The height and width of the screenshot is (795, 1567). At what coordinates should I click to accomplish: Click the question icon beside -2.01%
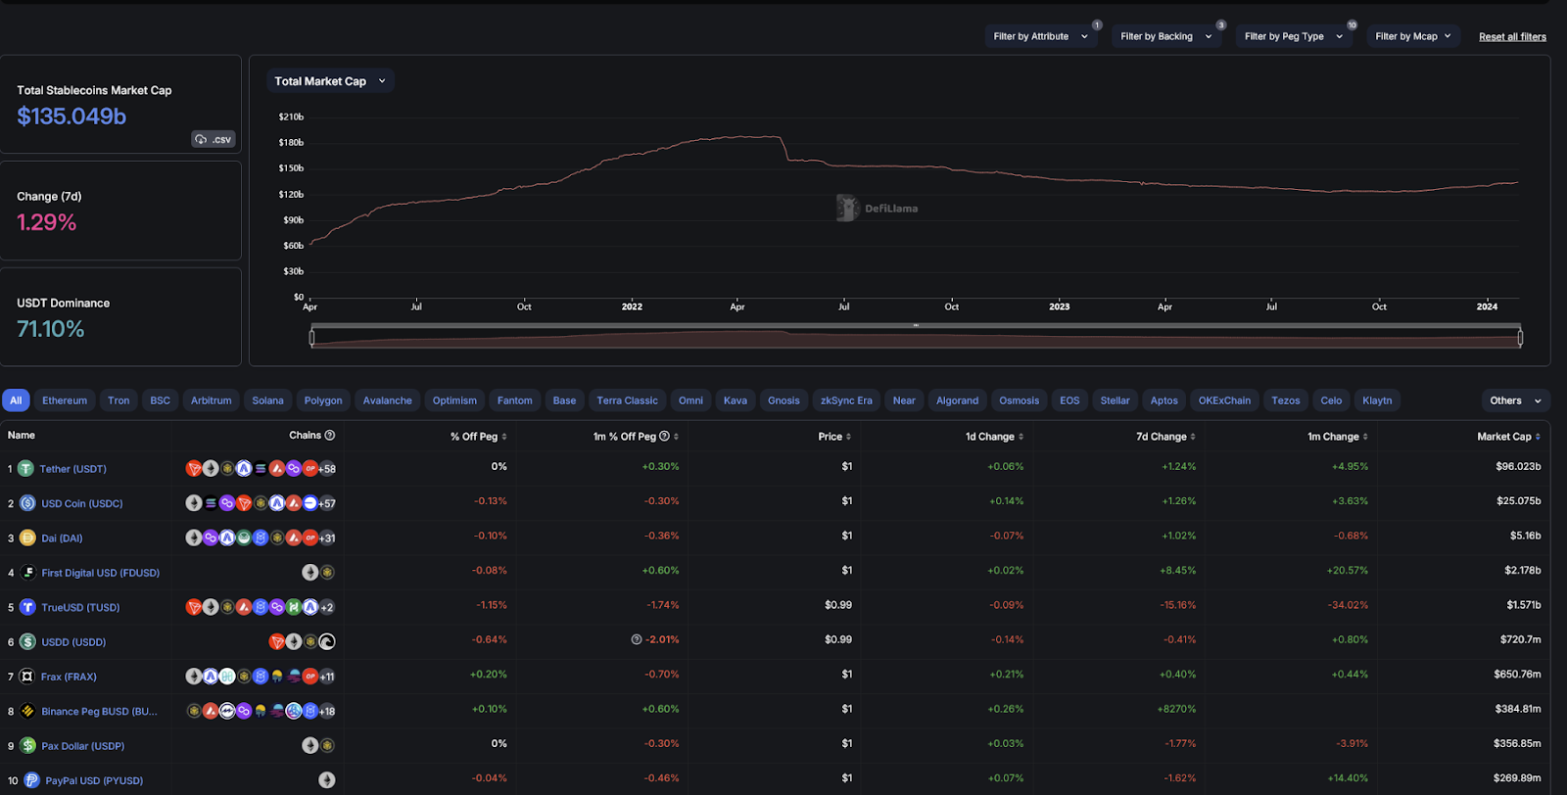pyautogui.click(x=637, y=639)
